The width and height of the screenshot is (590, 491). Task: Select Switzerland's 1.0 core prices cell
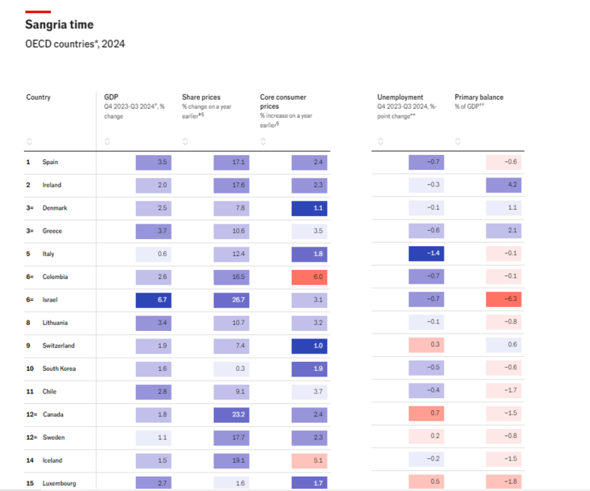309,346
